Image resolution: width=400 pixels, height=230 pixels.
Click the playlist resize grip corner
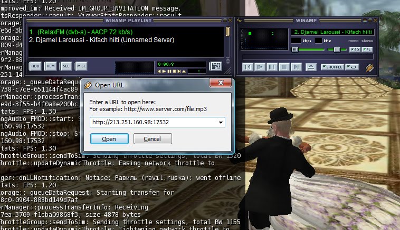(227, 71)
